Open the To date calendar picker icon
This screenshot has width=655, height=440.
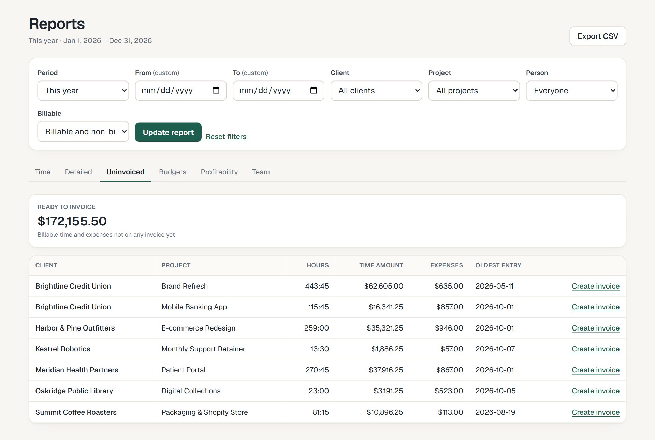tap(314, 90)
